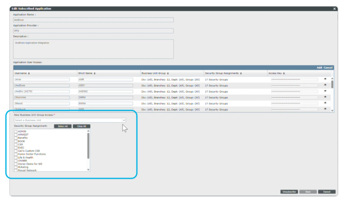344x198 pixels.
Task: Click 17 Security Groups in Amar row
Action: (216, 80)
